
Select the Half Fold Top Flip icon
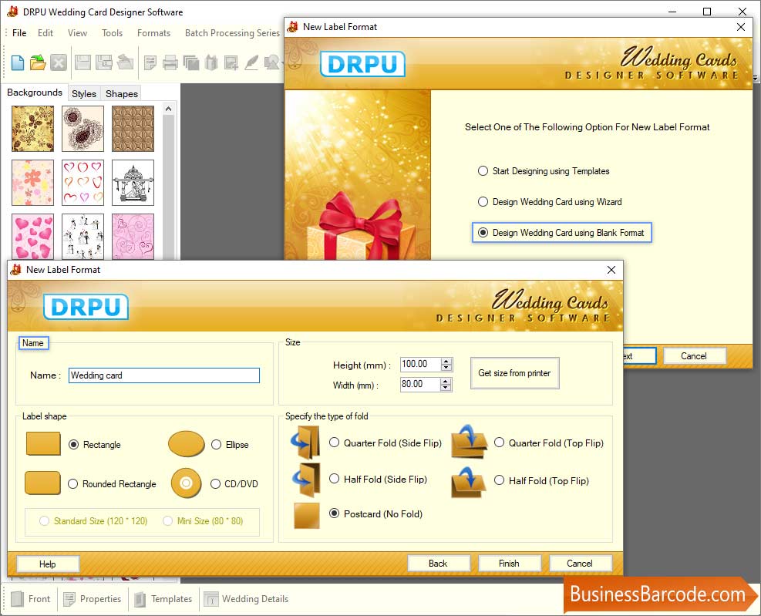(469, 482)
